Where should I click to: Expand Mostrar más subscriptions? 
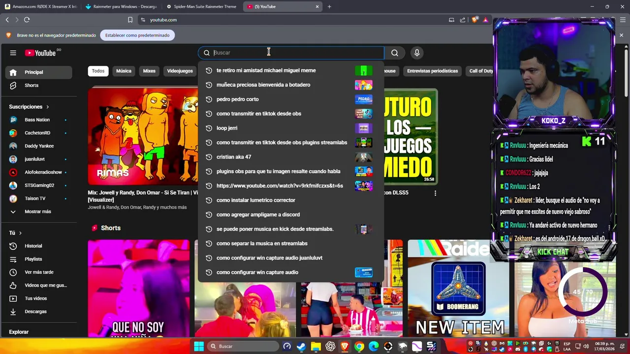[x=39, y=211]
